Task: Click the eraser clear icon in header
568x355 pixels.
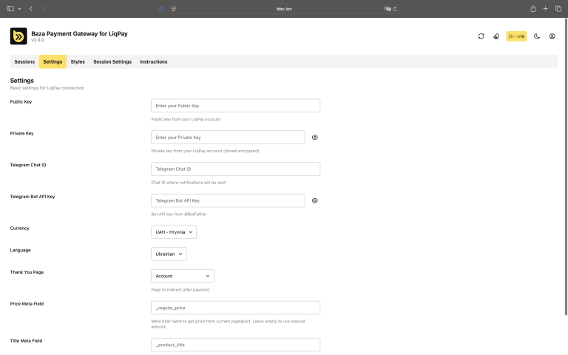Action: point(496,36)
